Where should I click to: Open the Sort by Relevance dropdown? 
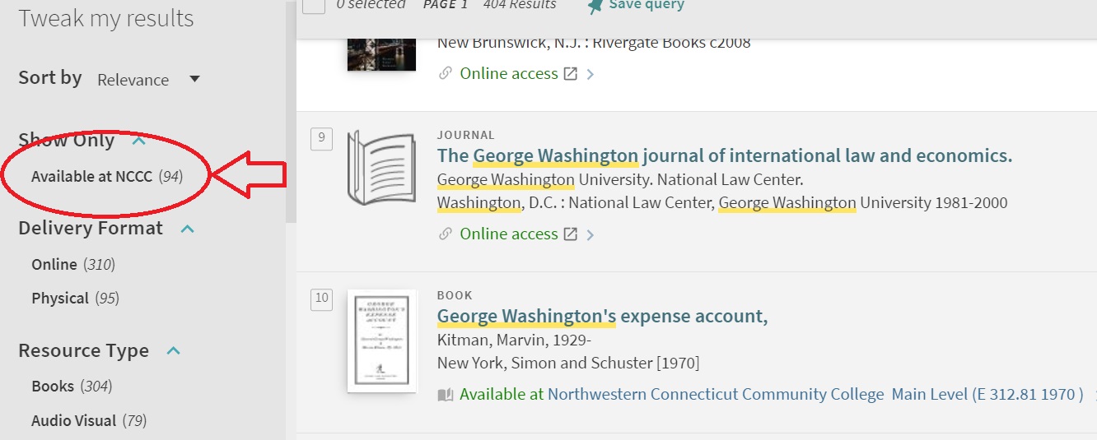pyautogui.click(x=149, y=80)
